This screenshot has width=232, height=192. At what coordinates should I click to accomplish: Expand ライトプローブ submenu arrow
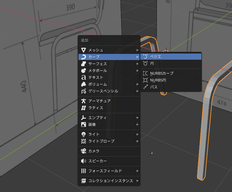138,142
